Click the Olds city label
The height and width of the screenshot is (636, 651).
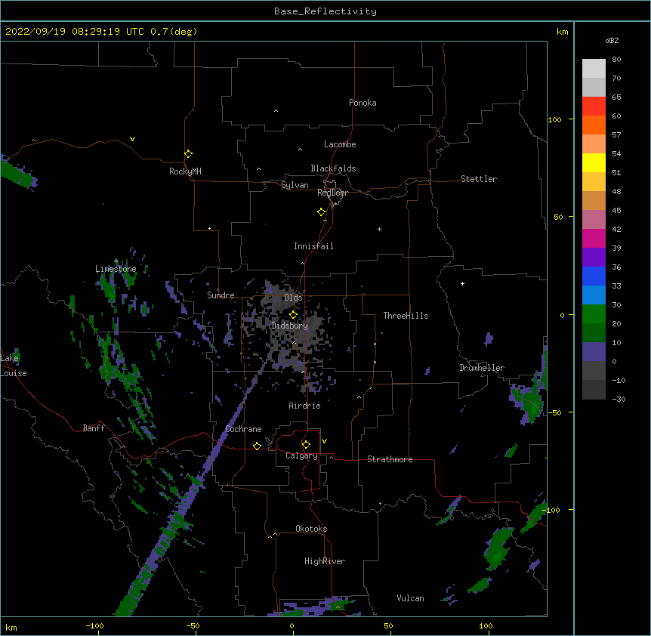pos(293,298)
